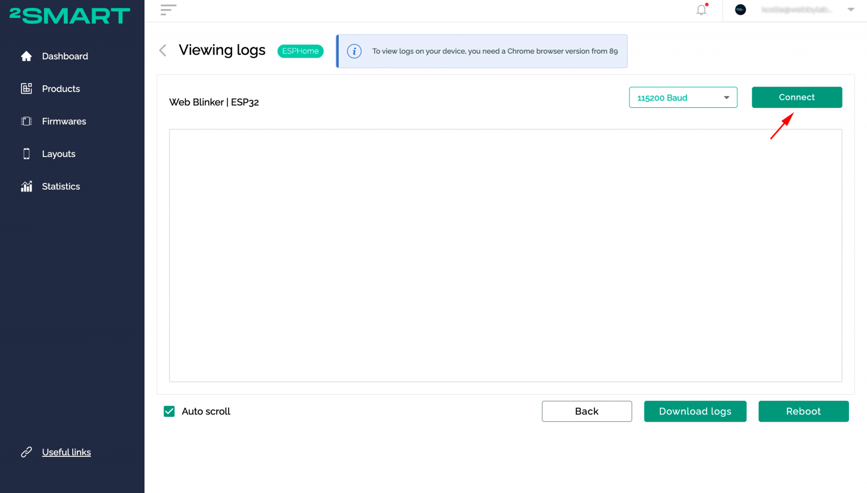This screenshot has height=493, width=867.
Task: Click the Connect button
Action: 796,97
